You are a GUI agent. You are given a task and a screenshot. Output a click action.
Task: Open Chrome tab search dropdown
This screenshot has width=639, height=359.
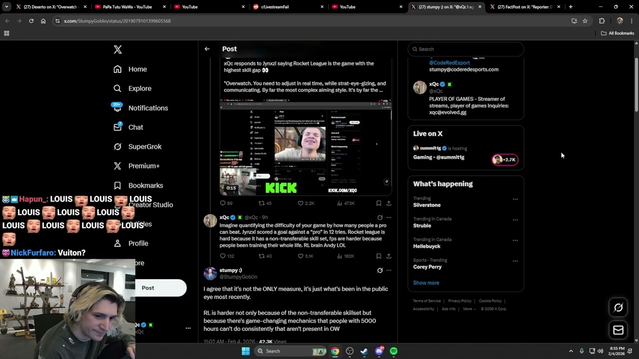(x=6, y=7)
